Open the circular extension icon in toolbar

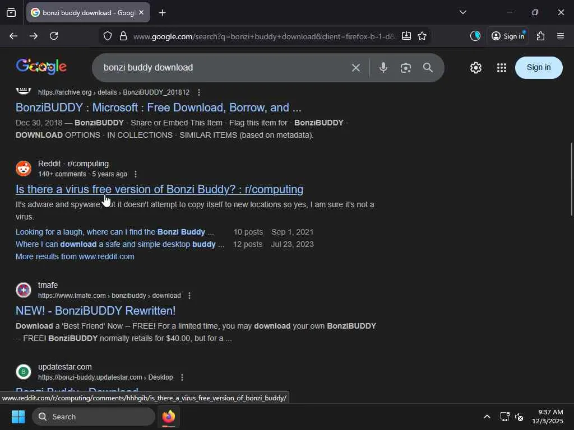(x=475, y=36)
